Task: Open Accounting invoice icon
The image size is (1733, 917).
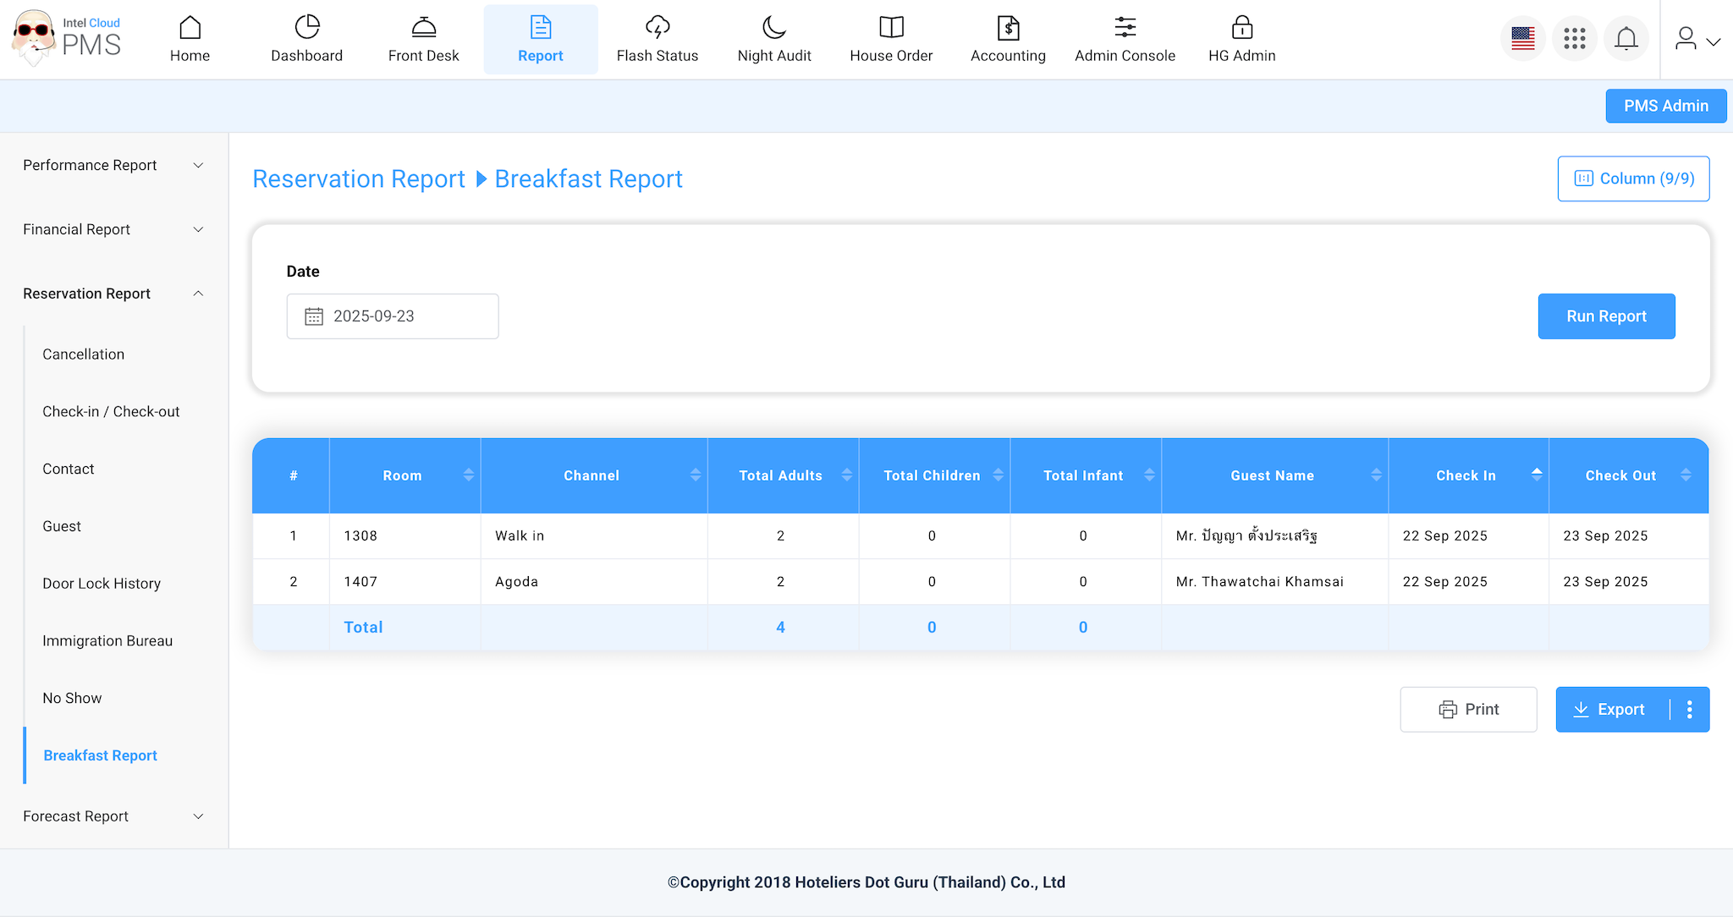Action: [1008, 28]
